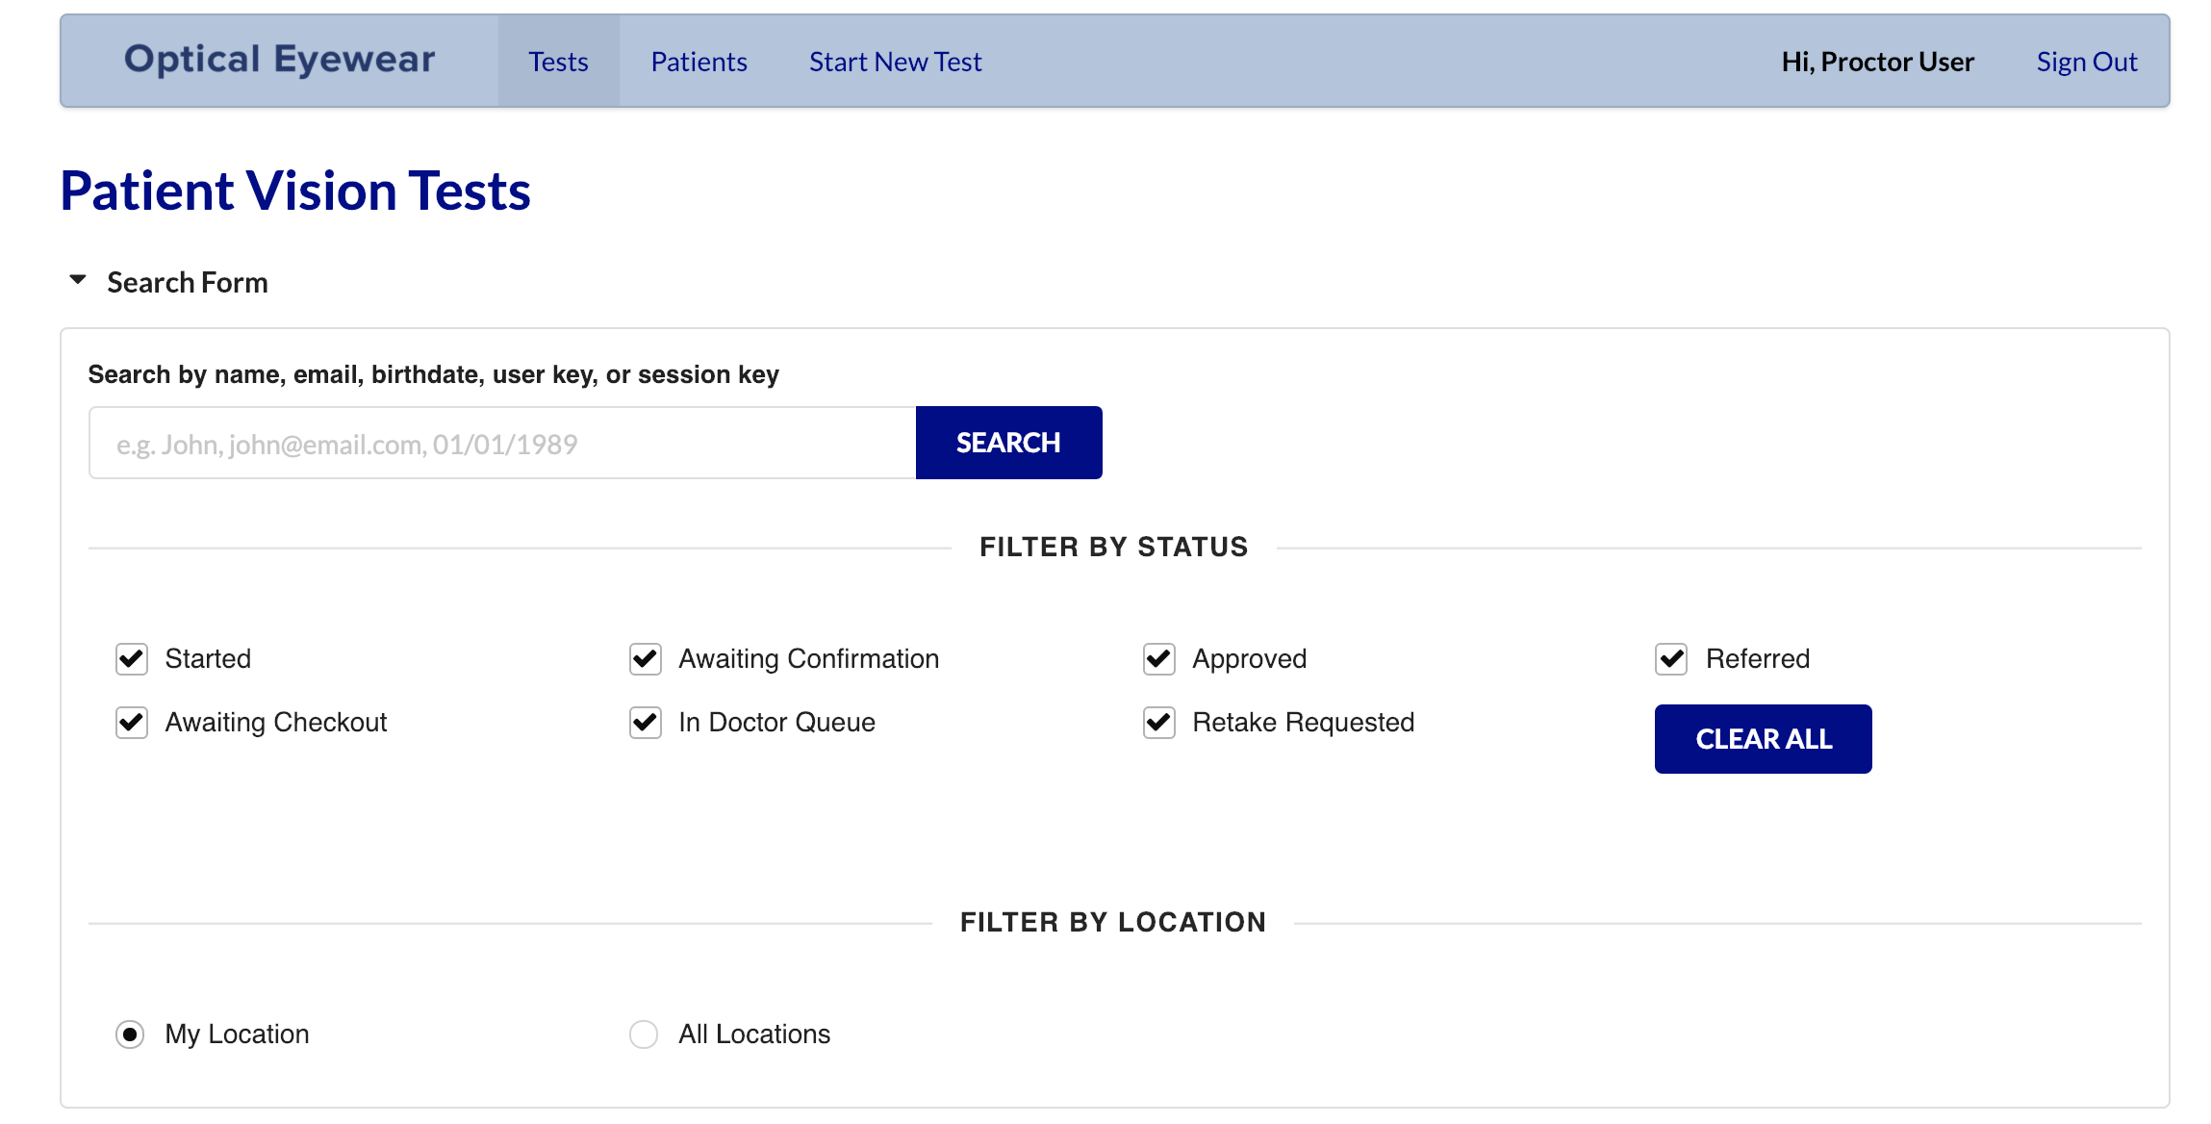Uncheck the Approved status filter
The height and width of the screenshot is (1124, 2211).
point(1159,659)
